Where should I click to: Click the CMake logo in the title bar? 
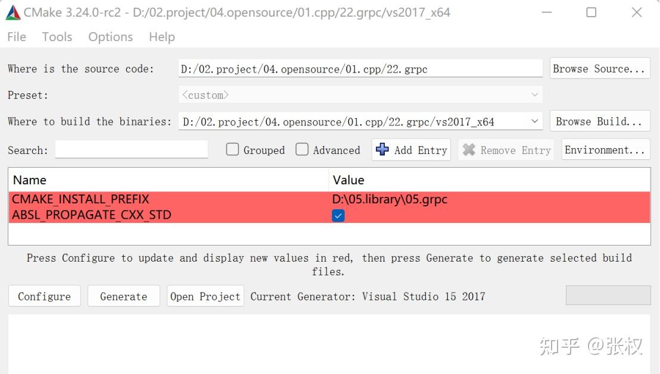pyautogui.click(x=13, y=12)
